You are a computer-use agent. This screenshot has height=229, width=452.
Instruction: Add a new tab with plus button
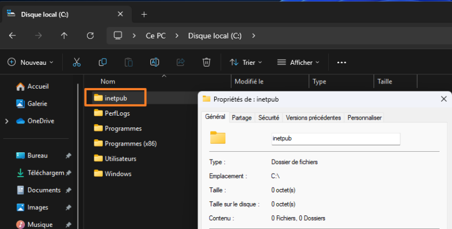[x=144, y=14]
